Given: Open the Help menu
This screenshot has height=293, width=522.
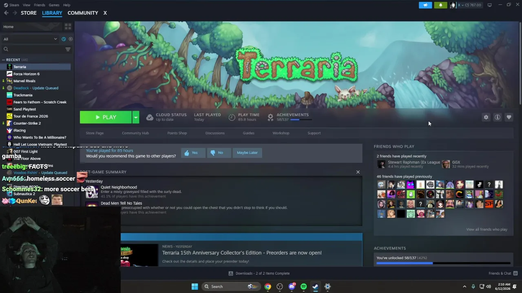Looking at the screenshot, I should [66, 5].
